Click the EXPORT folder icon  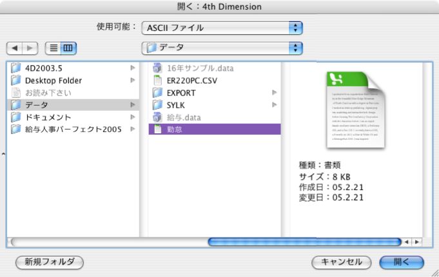[x=157, y=92]
